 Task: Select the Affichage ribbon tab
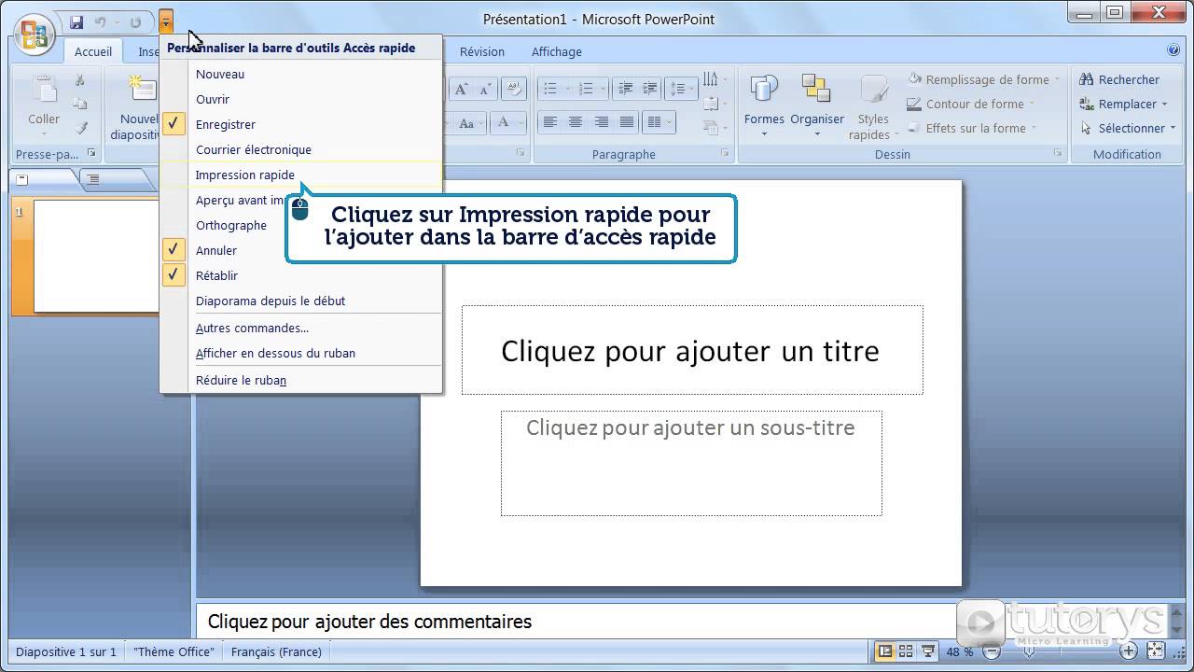[x=557, y=51]
